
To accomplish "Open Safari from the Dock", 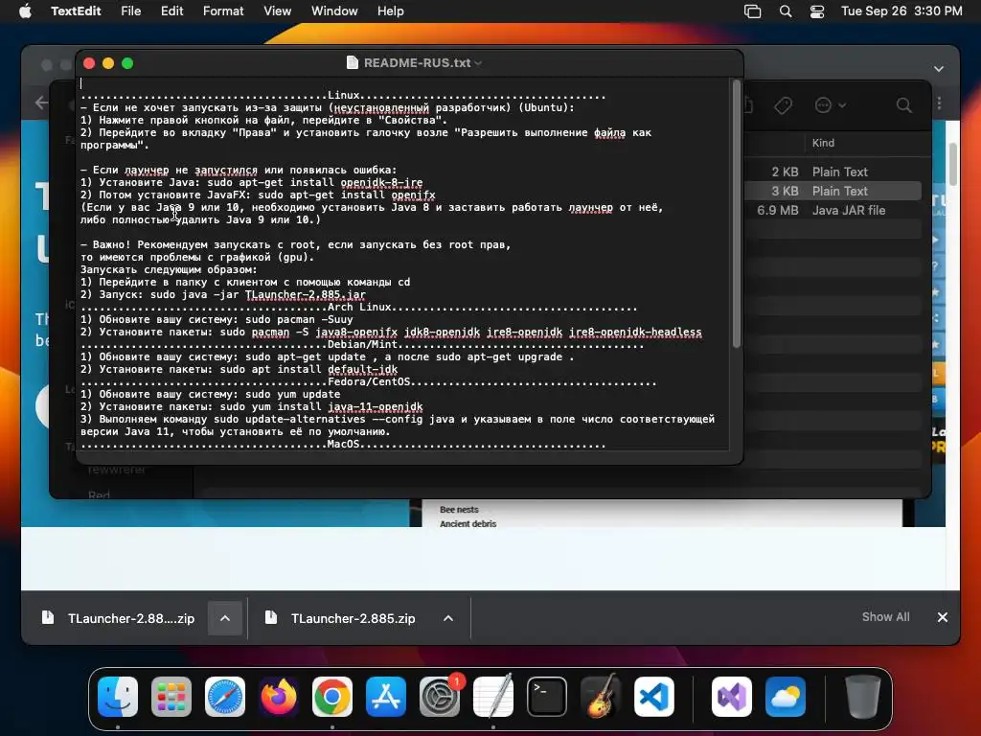I will 225,697.
